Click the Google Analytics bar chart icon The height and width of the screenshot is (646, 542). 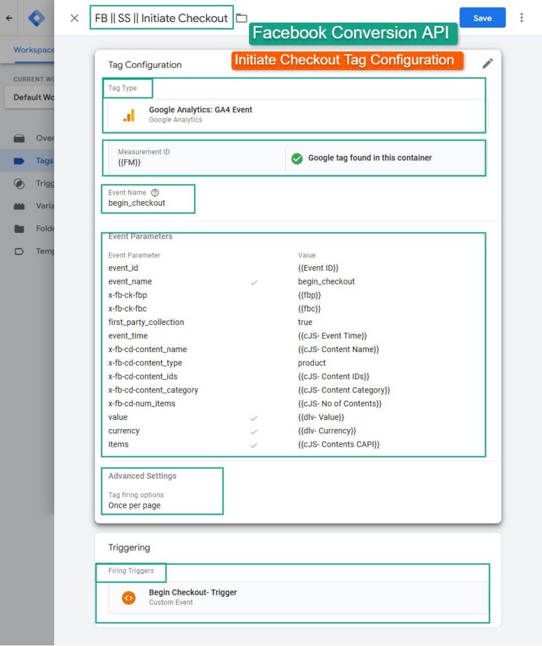point(129,115)
